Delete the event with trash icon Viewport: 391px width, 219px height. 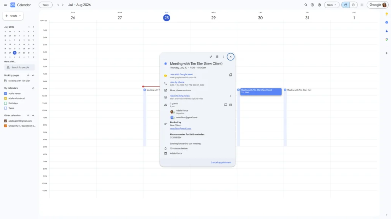coord(217,57)
